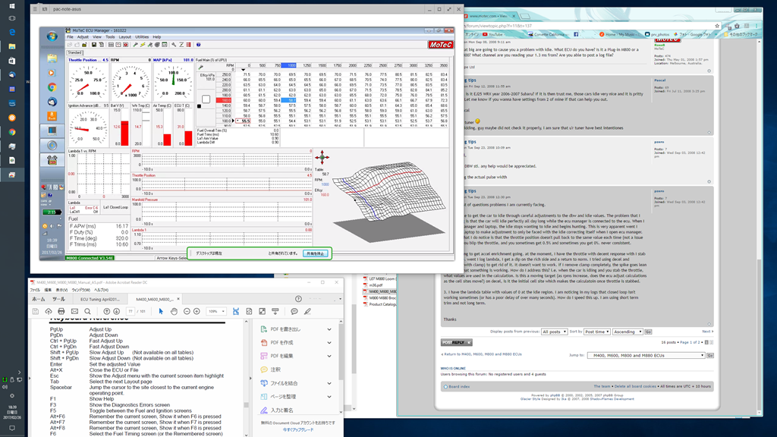This screenshot has height=437, width=777.
Task: Select the 1000 RPM column header in fuel table
Action: click(x=289, y=65)
